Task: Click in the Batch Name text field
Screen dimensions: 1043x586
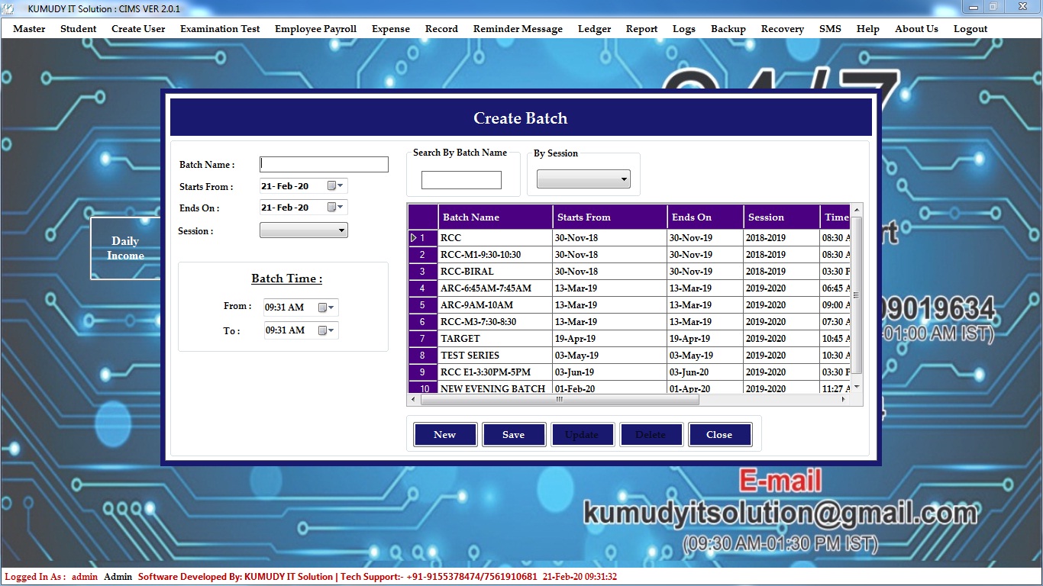Action: click(x=324, y=165)
